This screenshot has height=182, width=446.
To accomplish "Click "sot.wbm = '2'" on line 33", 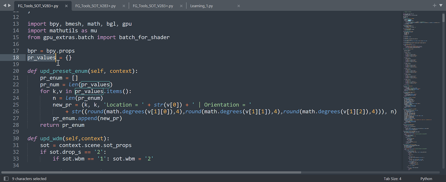I will (x=133, y=159).
